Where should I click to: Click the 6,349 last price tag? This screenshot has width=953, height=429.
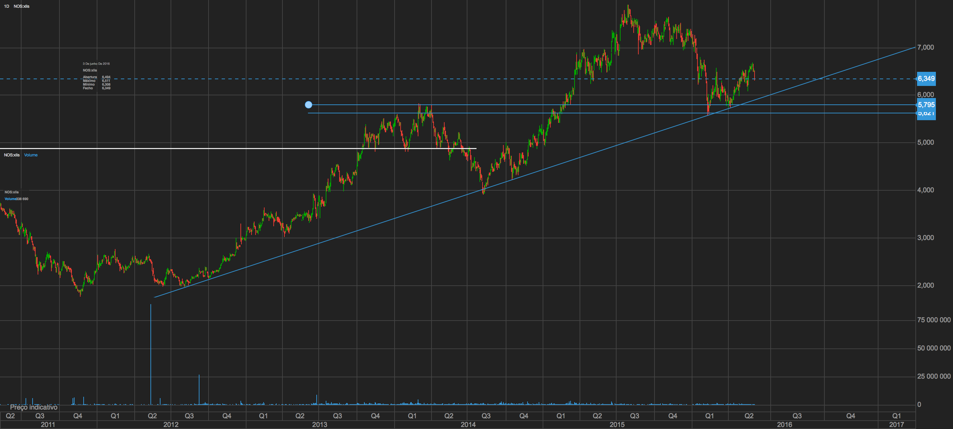coord(926,79)
